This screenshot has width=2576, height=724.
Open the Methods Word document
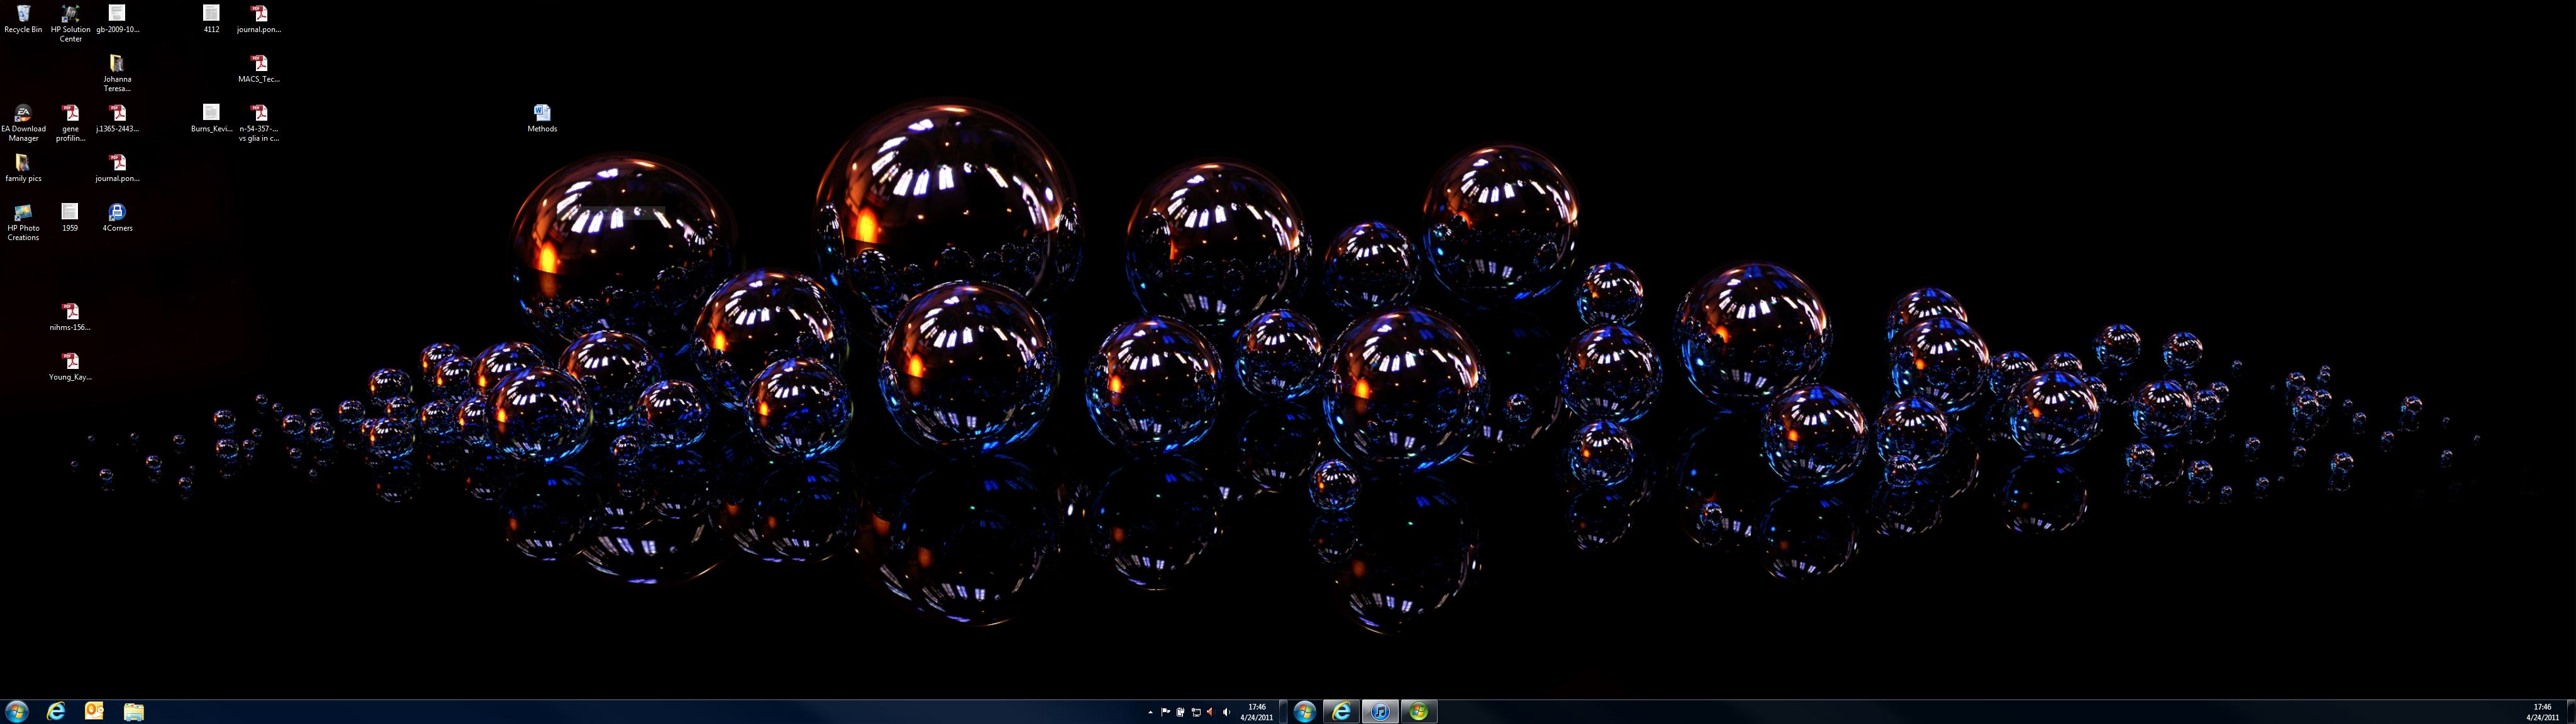coord(542,114)
